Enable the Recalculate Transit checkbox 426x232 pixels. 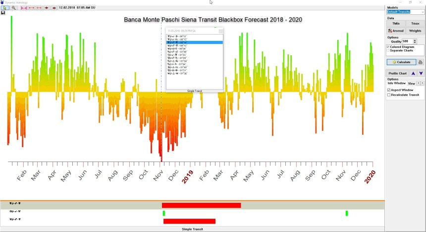(x=389, y=95)
